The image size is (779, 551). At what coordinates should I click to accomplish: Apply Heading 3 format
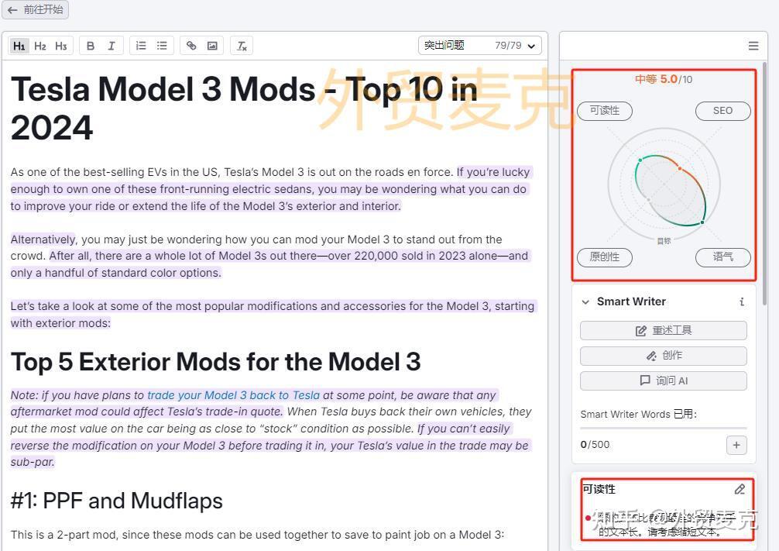click(60, 46)
